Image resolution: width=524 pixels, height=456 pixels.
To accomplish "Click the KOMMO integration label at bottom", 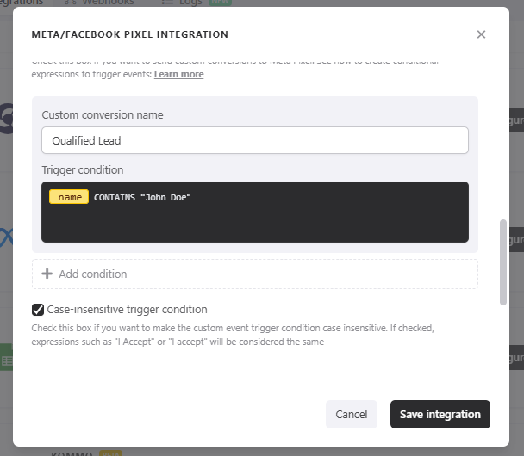I will (x=72, y=453).
